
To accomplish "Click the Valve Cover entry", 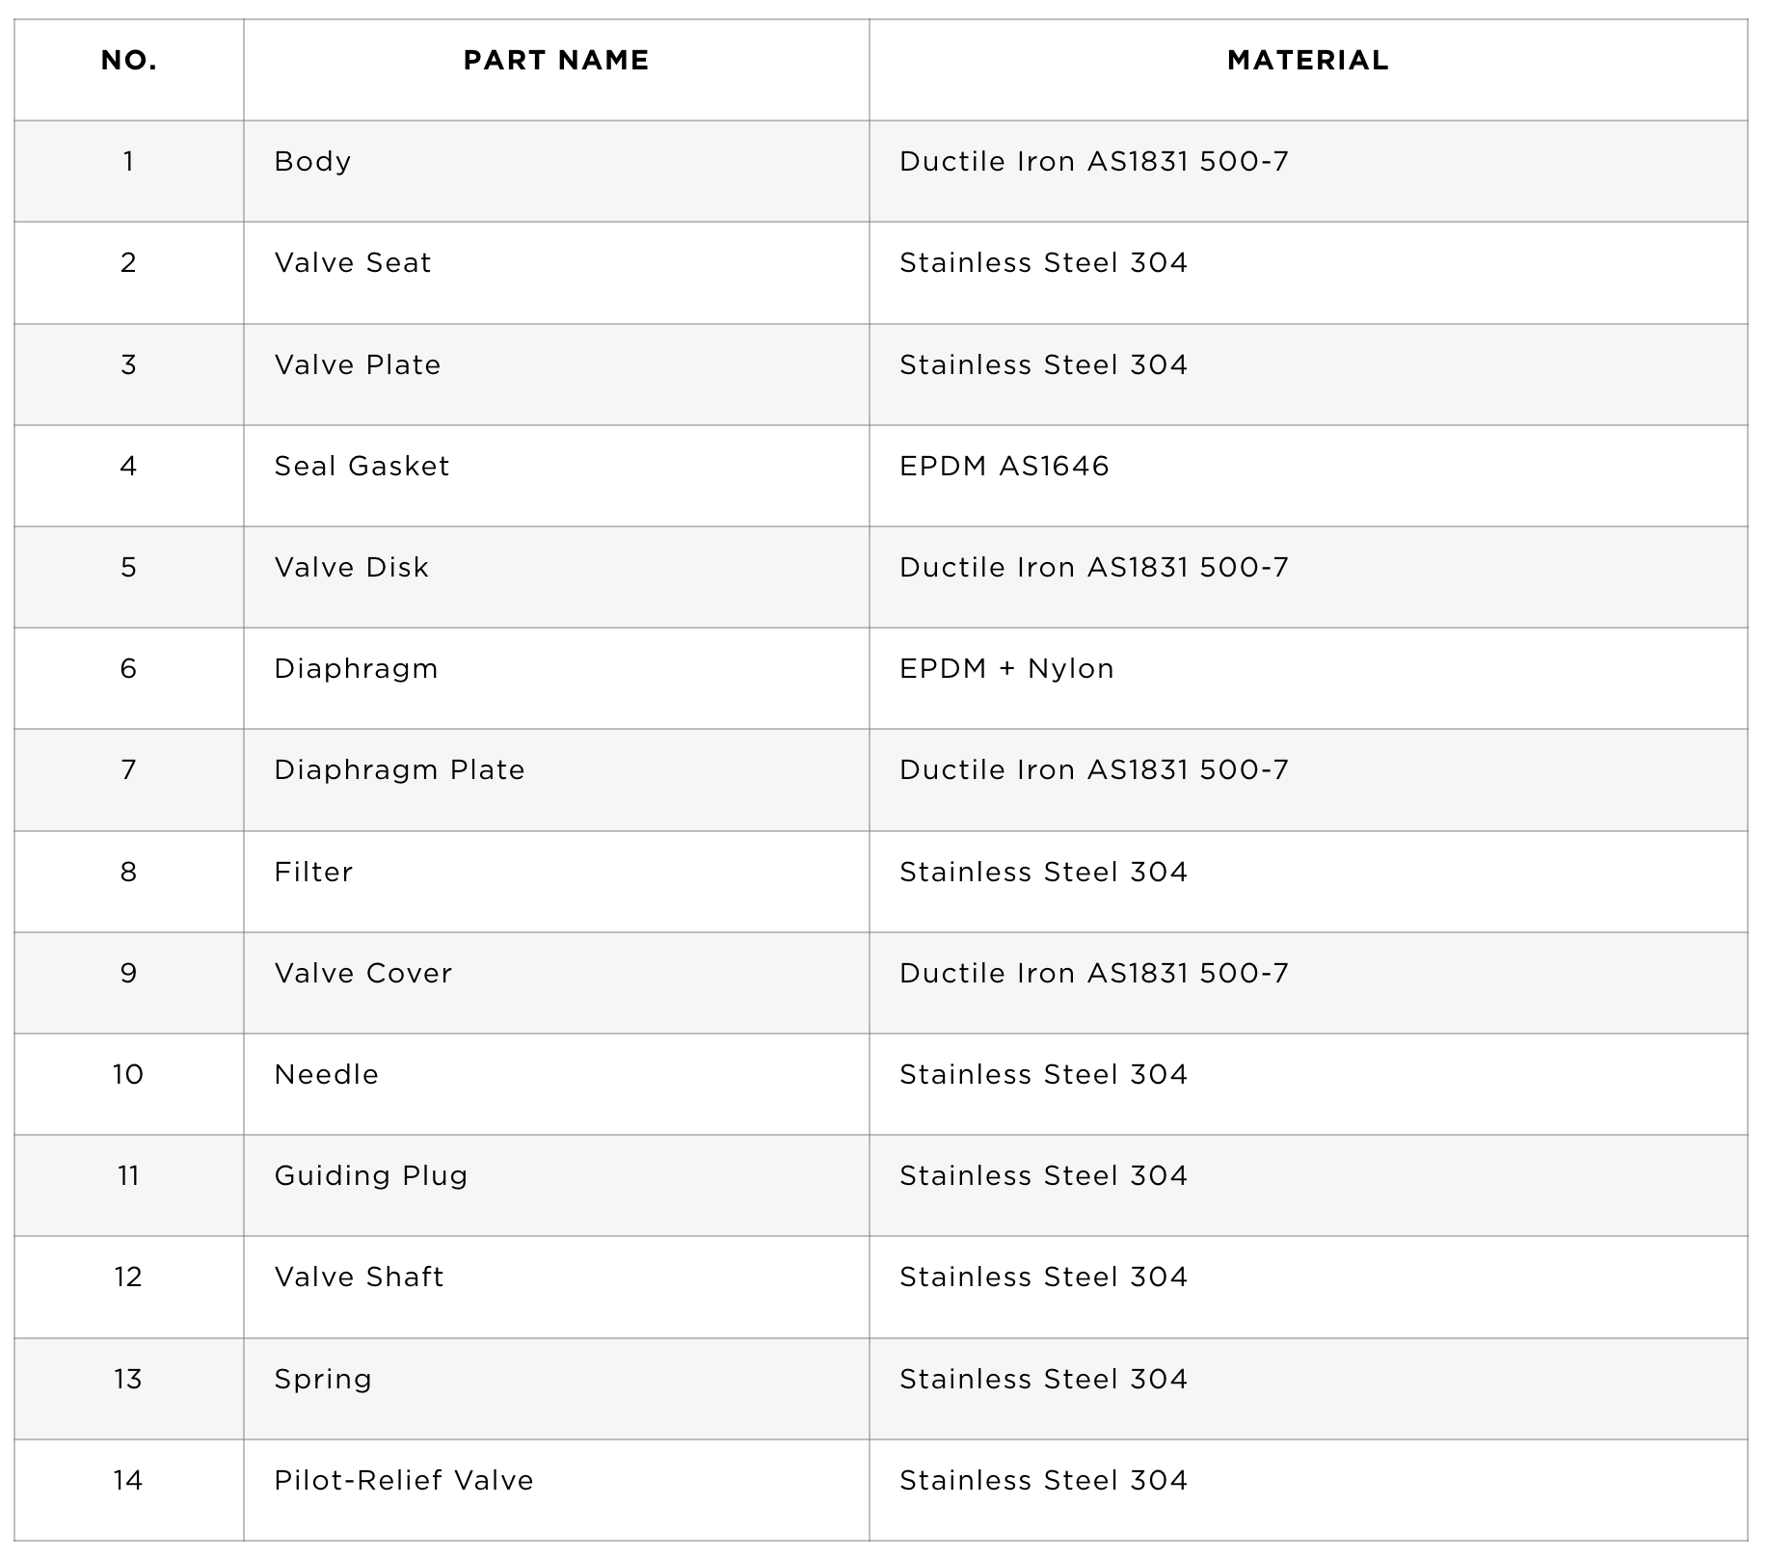I will pos(362,974).
